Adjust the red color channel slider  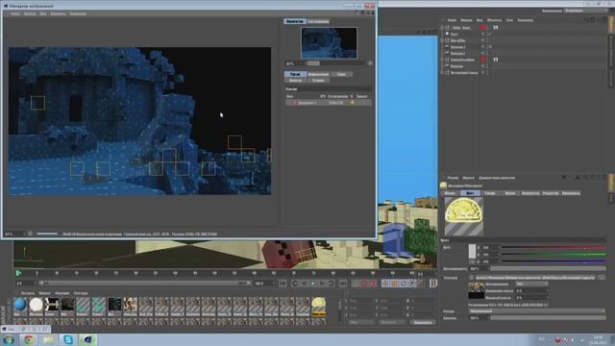click(x=553, y=248)
